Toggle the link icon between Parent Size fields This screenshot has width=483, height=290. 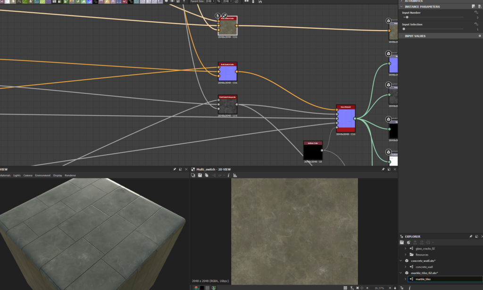click(219, 1)
